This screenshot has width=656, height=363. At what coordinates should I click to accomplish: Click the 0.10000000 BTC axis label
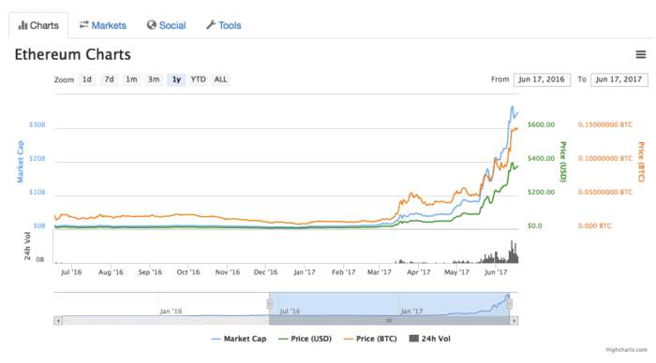pos(605,158)
